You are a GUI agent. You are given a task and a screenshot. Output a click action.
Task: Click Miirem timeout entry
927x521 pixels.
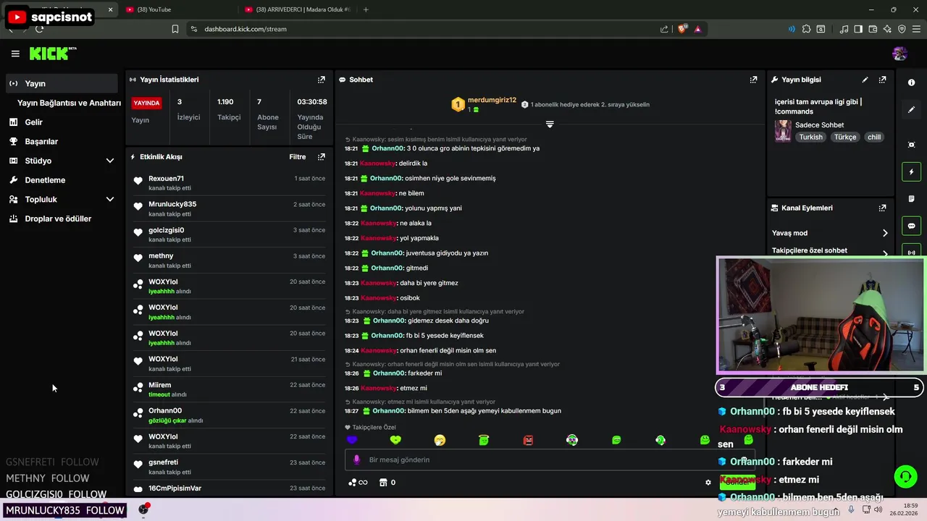(230, 389)
